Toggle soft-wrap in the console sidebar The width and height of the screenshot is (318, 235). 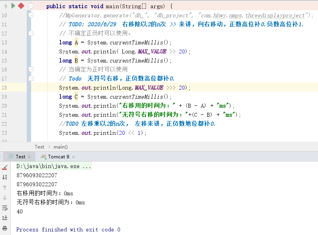click(x=5, y=208)
